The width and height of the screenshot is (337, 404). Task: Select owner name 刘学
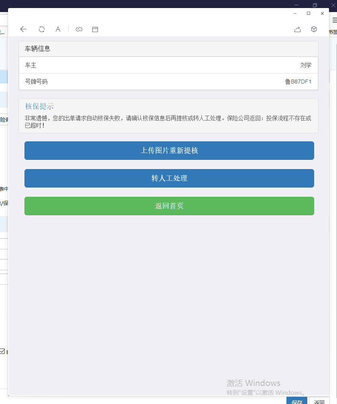click(306, 65)
